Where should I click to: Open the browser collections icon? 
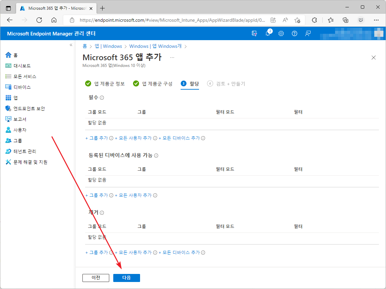pos(345,20)
